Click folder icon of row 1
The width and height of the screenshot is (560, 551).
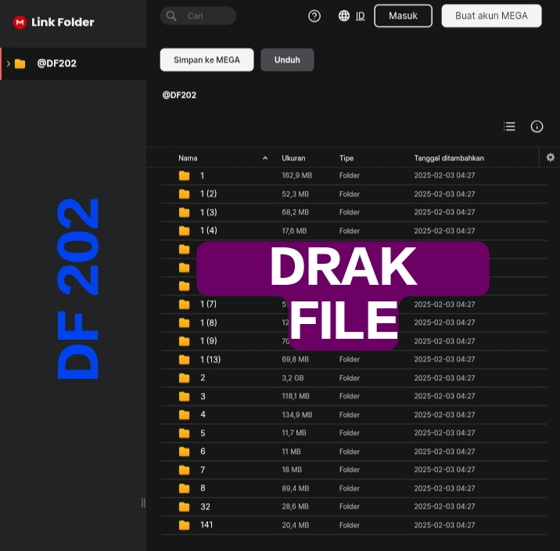click(x=185, y=175)
